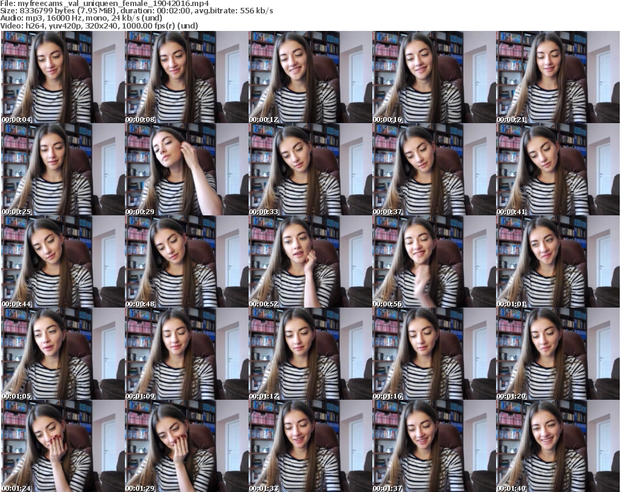
Task: Open the frame stamped 00:00:48
Action: (187, 262)
